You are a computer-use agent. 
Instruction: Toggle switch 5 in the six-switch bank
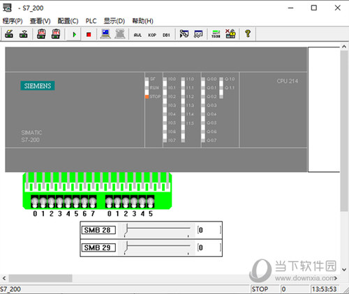[151, 201]
